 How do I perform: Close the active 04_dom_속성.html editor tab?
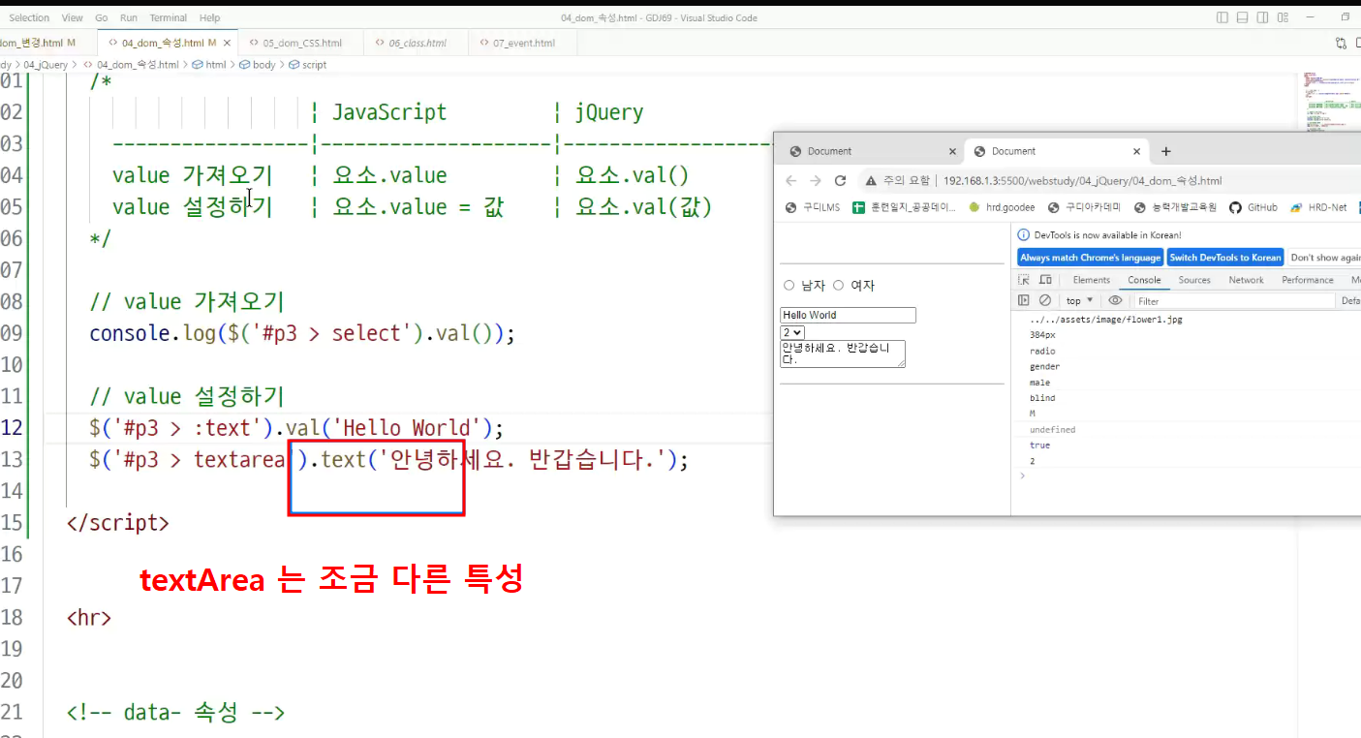[228, 44]
